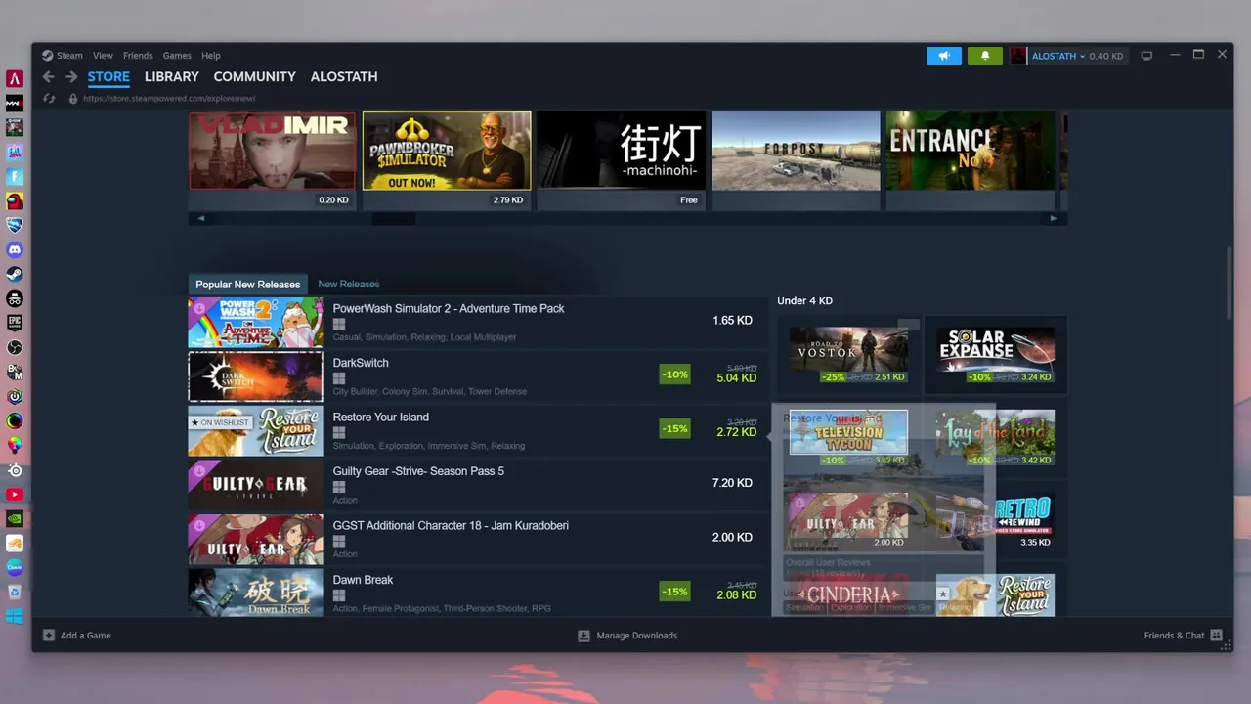Enter Big Picture mode via monitor icon
Viewport: 1251px width, 704px height.
pyautogui.click(x=1147, y=56)
